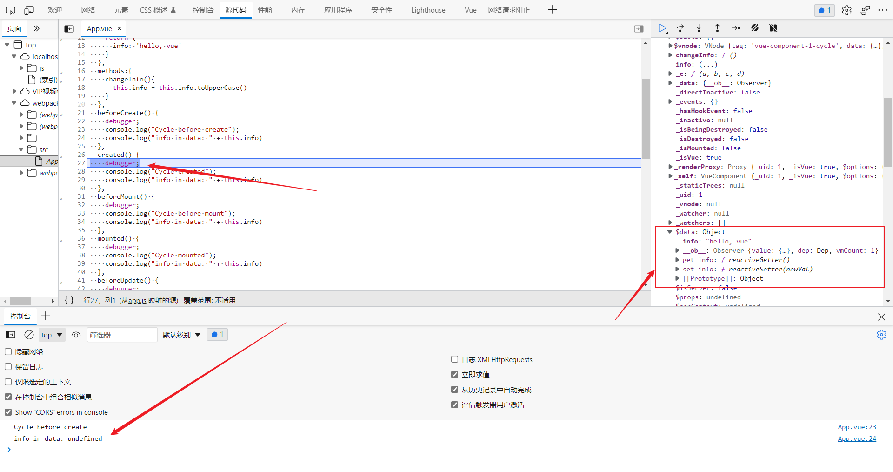Click console issues badge next to log level

217,334
